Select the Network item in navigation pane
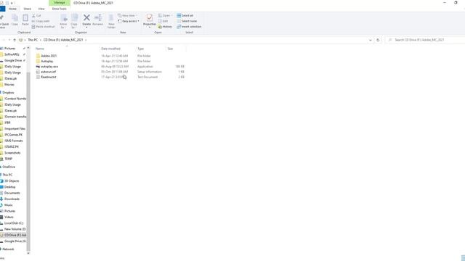This screenshot has height=261, width=465. point(8,249)
